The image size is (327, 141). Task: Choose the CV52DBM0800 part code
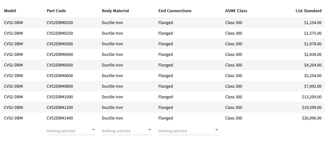click(x=60, y=86)
